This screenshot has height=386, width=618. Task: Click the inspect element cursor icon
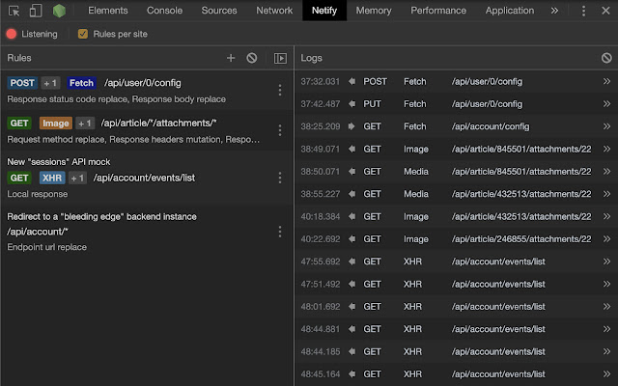(x=14, y=11)
